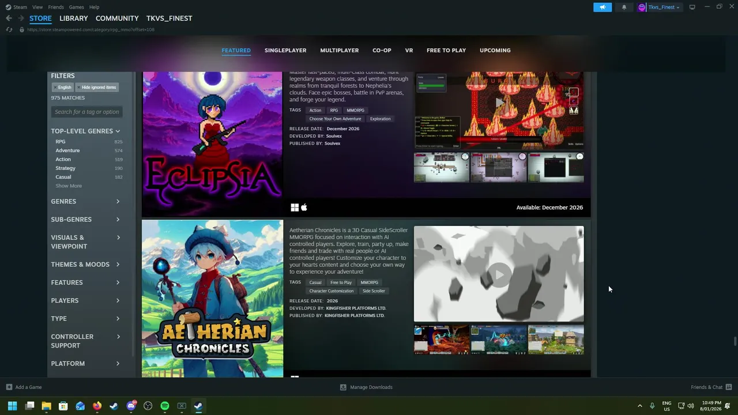738x415 pixels.
Task: Expand Themes & Moods filters
Action: pyautogui.click(x=85, y=265)
